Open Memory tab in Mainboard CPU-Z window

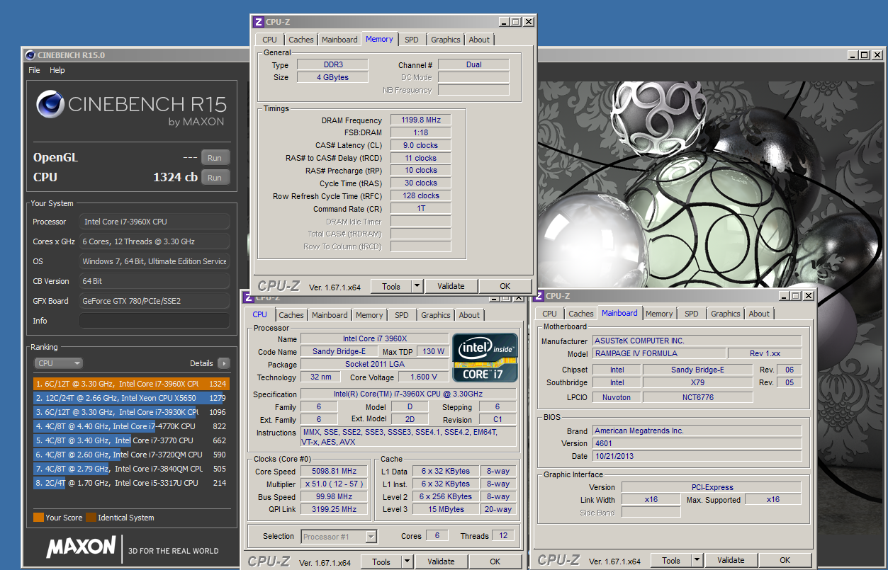click(x=659, y=314)
